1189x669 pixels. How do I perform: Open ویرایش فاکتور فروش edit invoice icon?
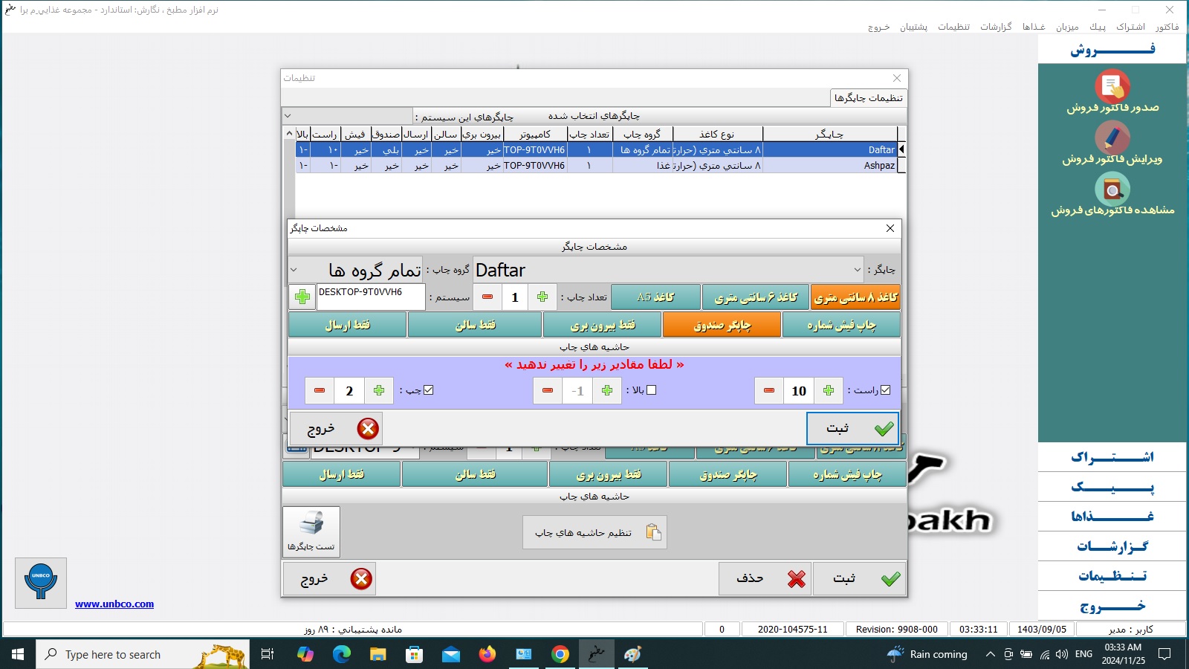(1112, 143)
